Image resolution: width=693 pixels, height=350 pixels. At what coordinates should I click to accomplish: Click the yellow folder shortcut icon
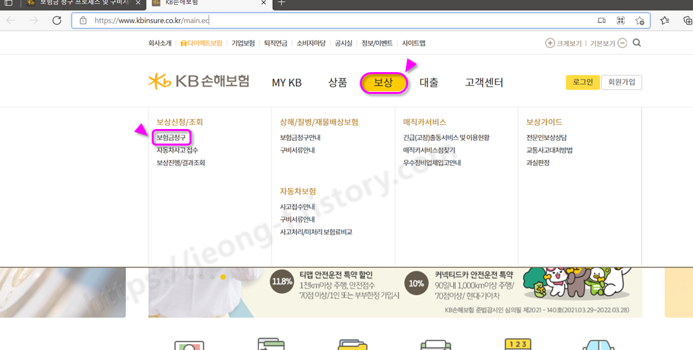352,344
